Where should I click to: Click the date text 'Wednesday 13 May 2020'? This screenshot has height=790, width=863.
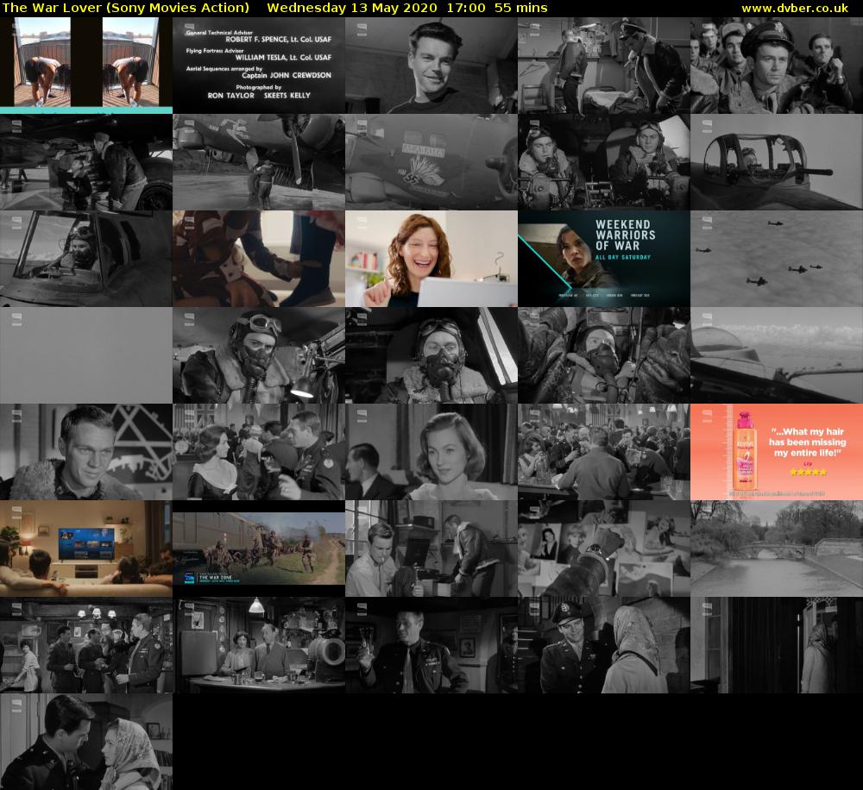pyautogui.click(x=352, y=8)
